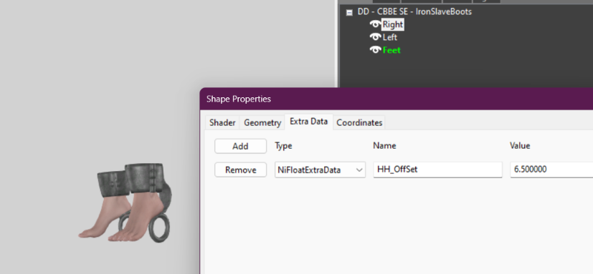Click the Add extra data button
Viewport: 593px width, 274px height.
point(240,146)
